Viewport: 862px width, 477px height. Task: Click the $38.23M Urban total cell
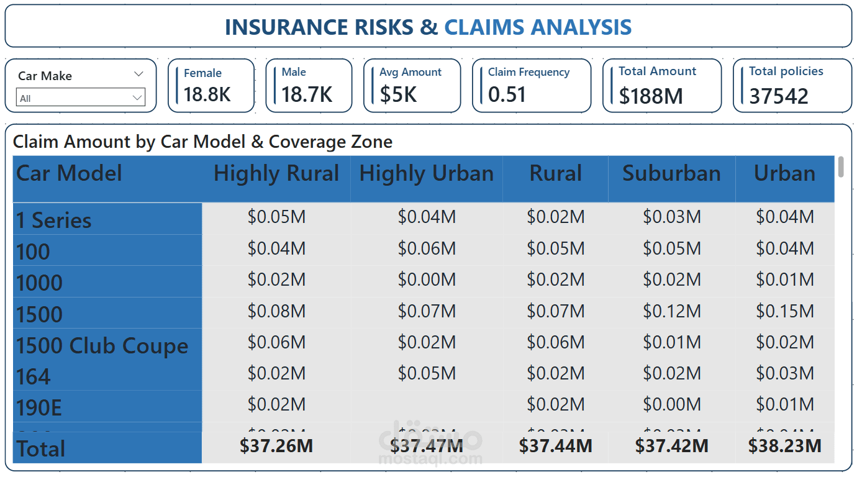[x=784, y=446]
